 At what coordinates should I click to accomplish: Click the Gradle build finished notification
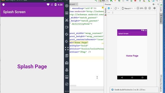point(134,90)
